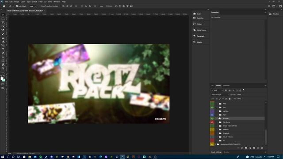The image size is (283, 159).
Task: Select the Horizontal Type tool
Action: coord(3,49)
